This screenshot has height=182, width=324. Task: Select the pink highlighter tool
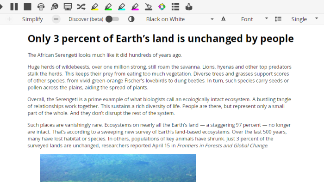pos(135,7)
